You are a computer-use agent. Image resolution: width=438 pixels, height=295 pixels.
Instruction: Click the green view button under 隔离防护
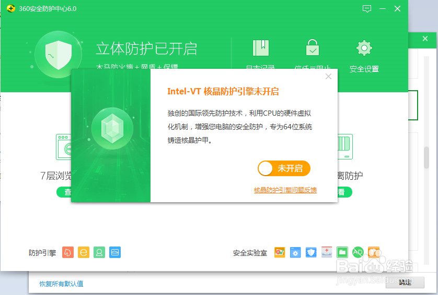pos(345,192)
